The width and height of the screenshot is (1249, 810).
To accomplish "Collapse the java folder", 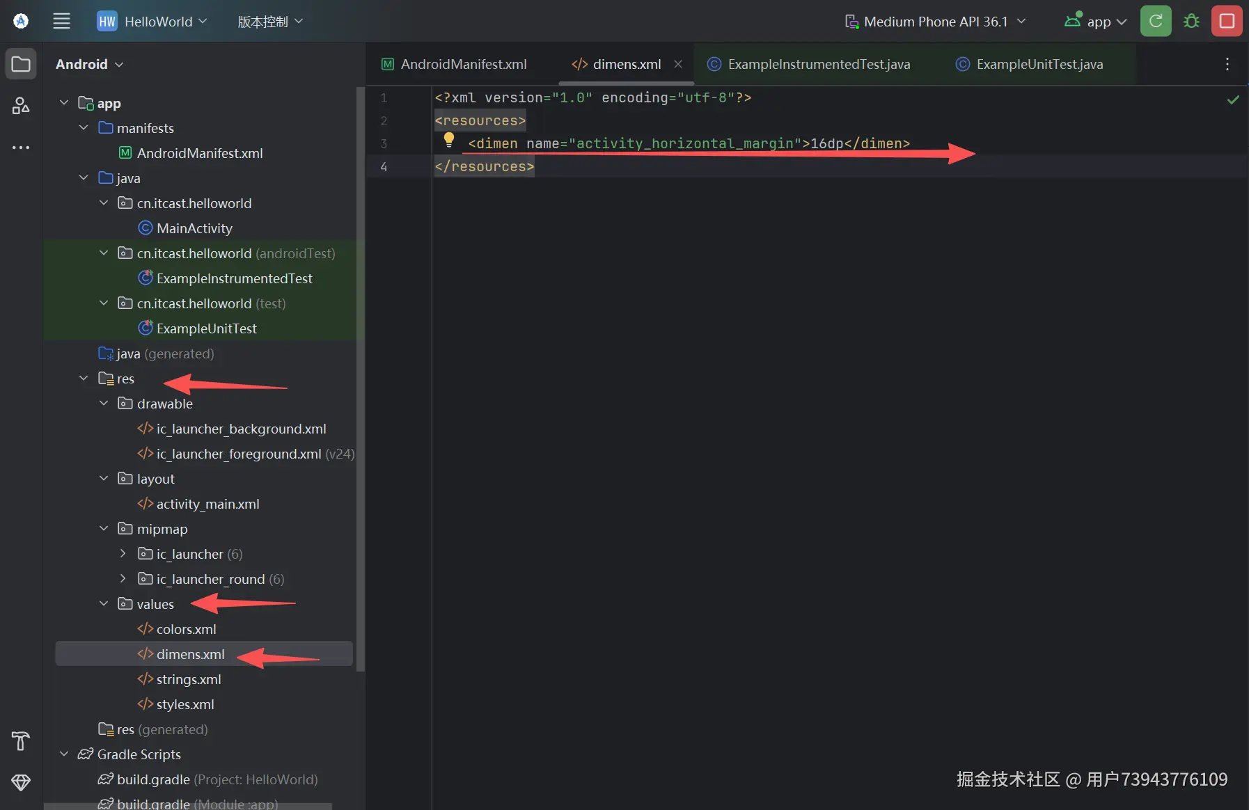I will pos(84,178).
